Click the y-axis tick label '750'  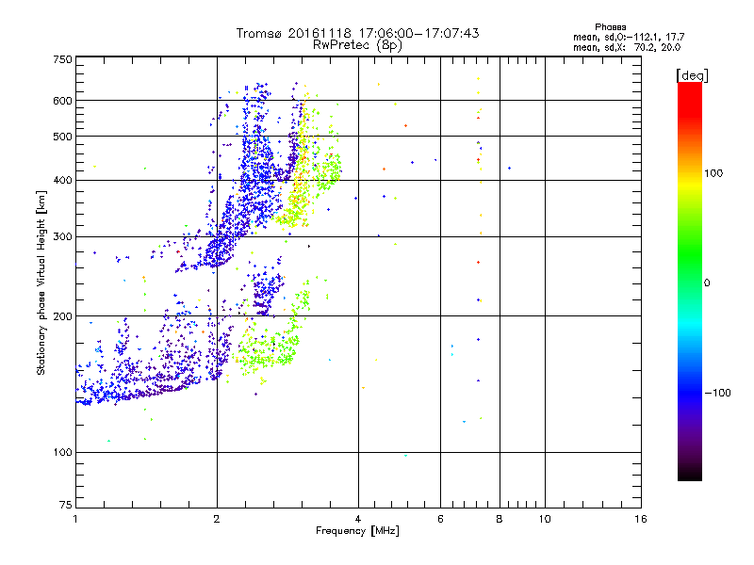click(x=62, y=59)
